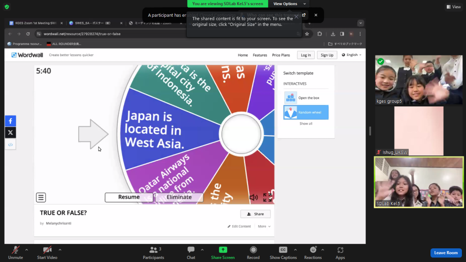Expand the More menu below the game
The height and width of the screenshot is (262, 466).
pos(264,227)
